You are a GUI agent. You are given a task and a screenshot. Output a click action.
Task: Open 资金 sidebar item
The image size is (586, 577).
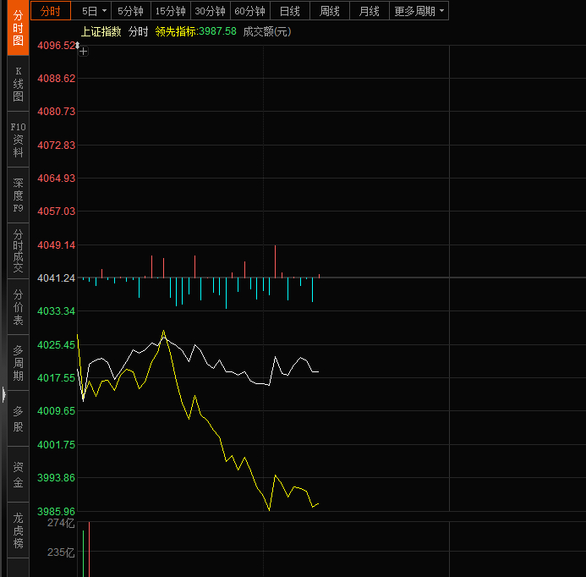tap(18, 474)
